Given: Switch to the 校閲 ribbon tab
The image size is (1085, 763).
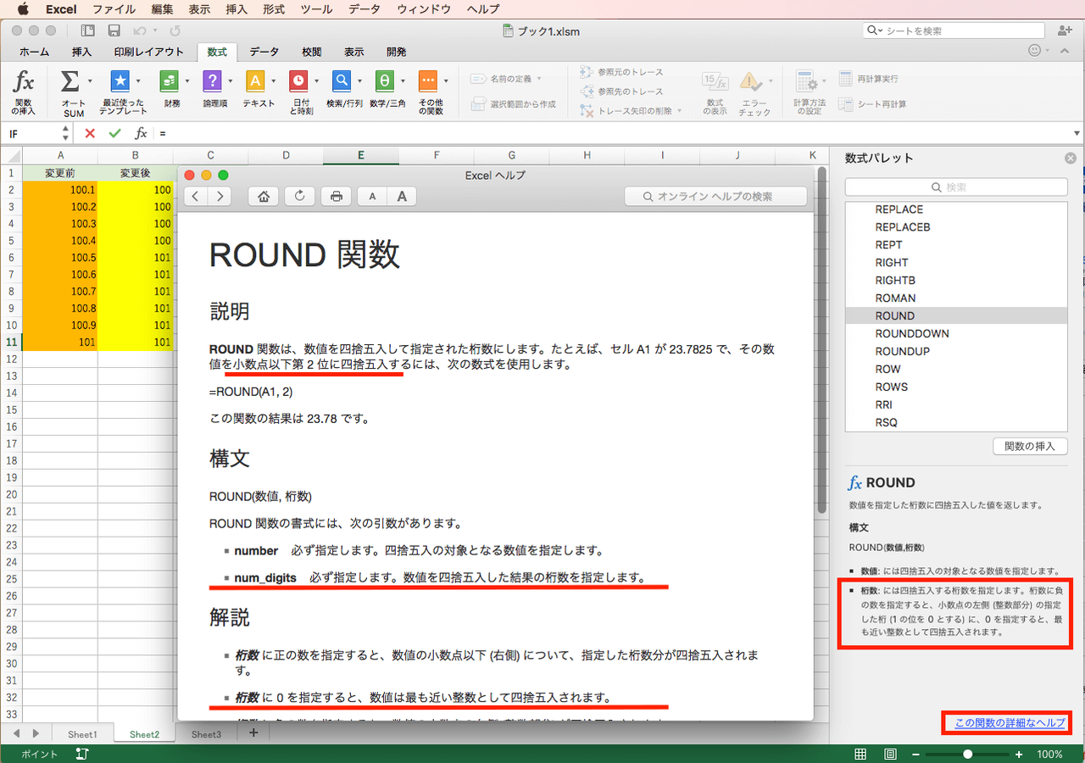Looking at the screenshot, I should tap(311, 52).
